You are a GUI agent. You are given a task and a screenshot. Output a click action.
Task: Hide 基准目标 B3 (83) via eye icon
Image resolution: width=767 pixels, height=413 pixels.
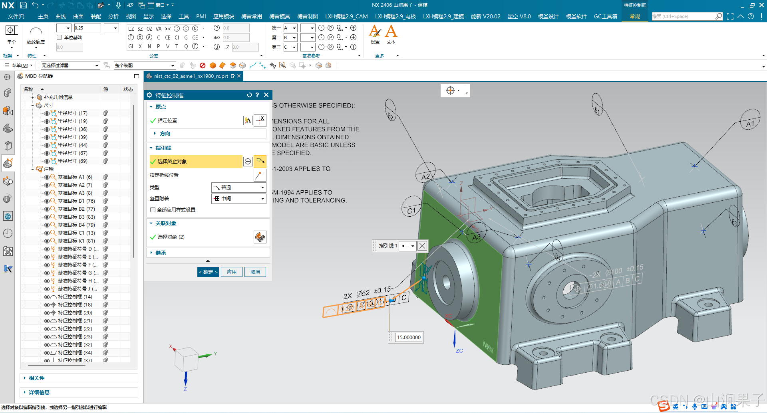click(x=47, y=217)
